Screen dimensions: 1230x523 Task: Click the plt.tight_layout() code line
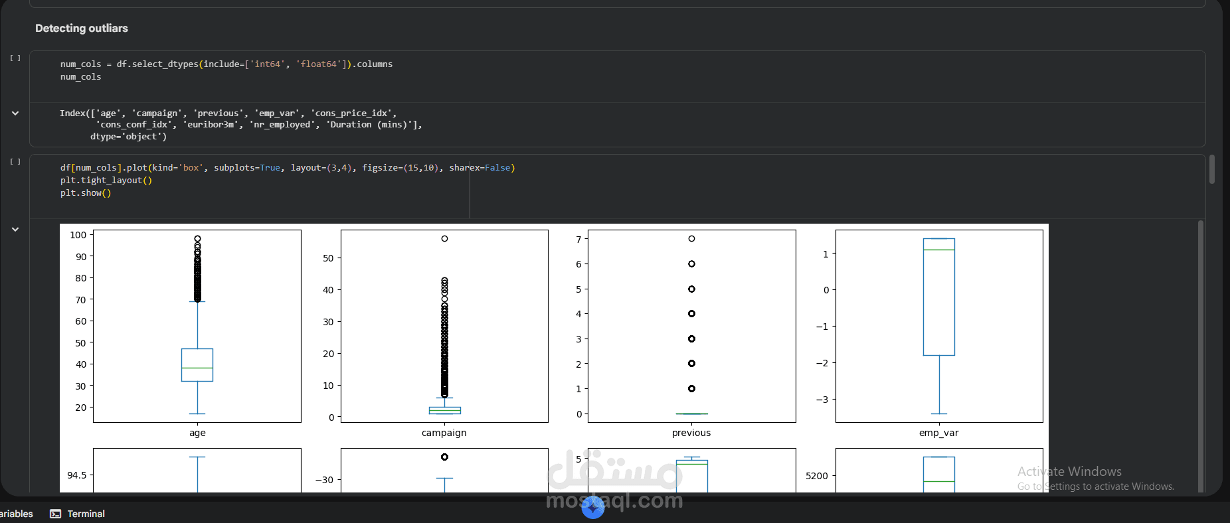106,181
